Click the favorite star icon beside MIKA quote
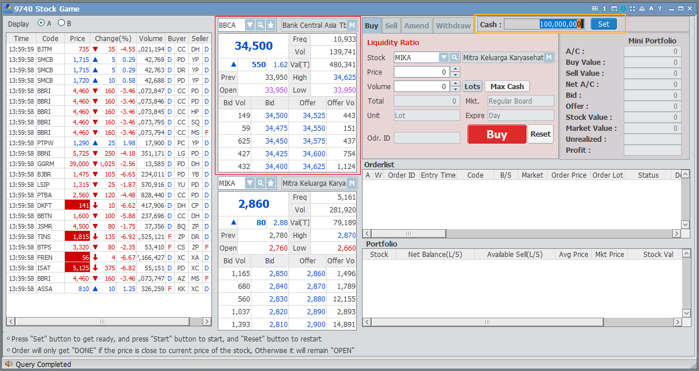 click(270, 183)
